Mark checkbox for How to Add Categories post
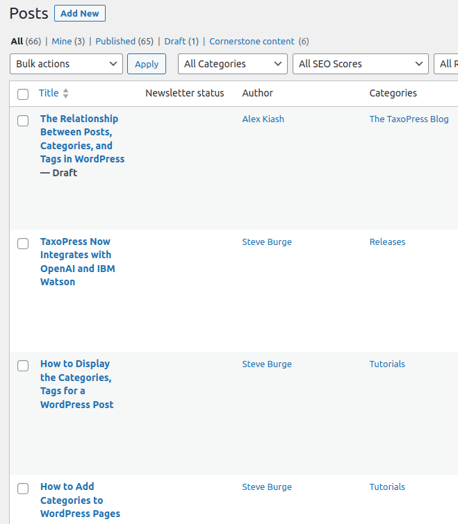 coord(23,488)
